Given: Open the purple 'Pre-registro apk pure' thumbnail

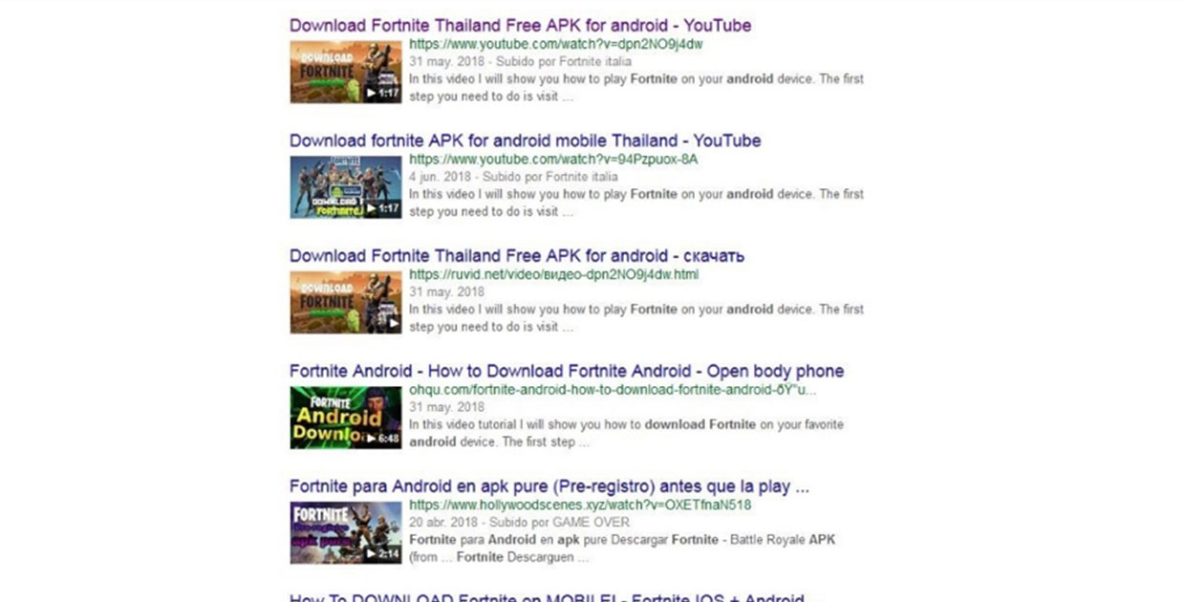Looking at the screenshot, I should click(x=346, y=532).
